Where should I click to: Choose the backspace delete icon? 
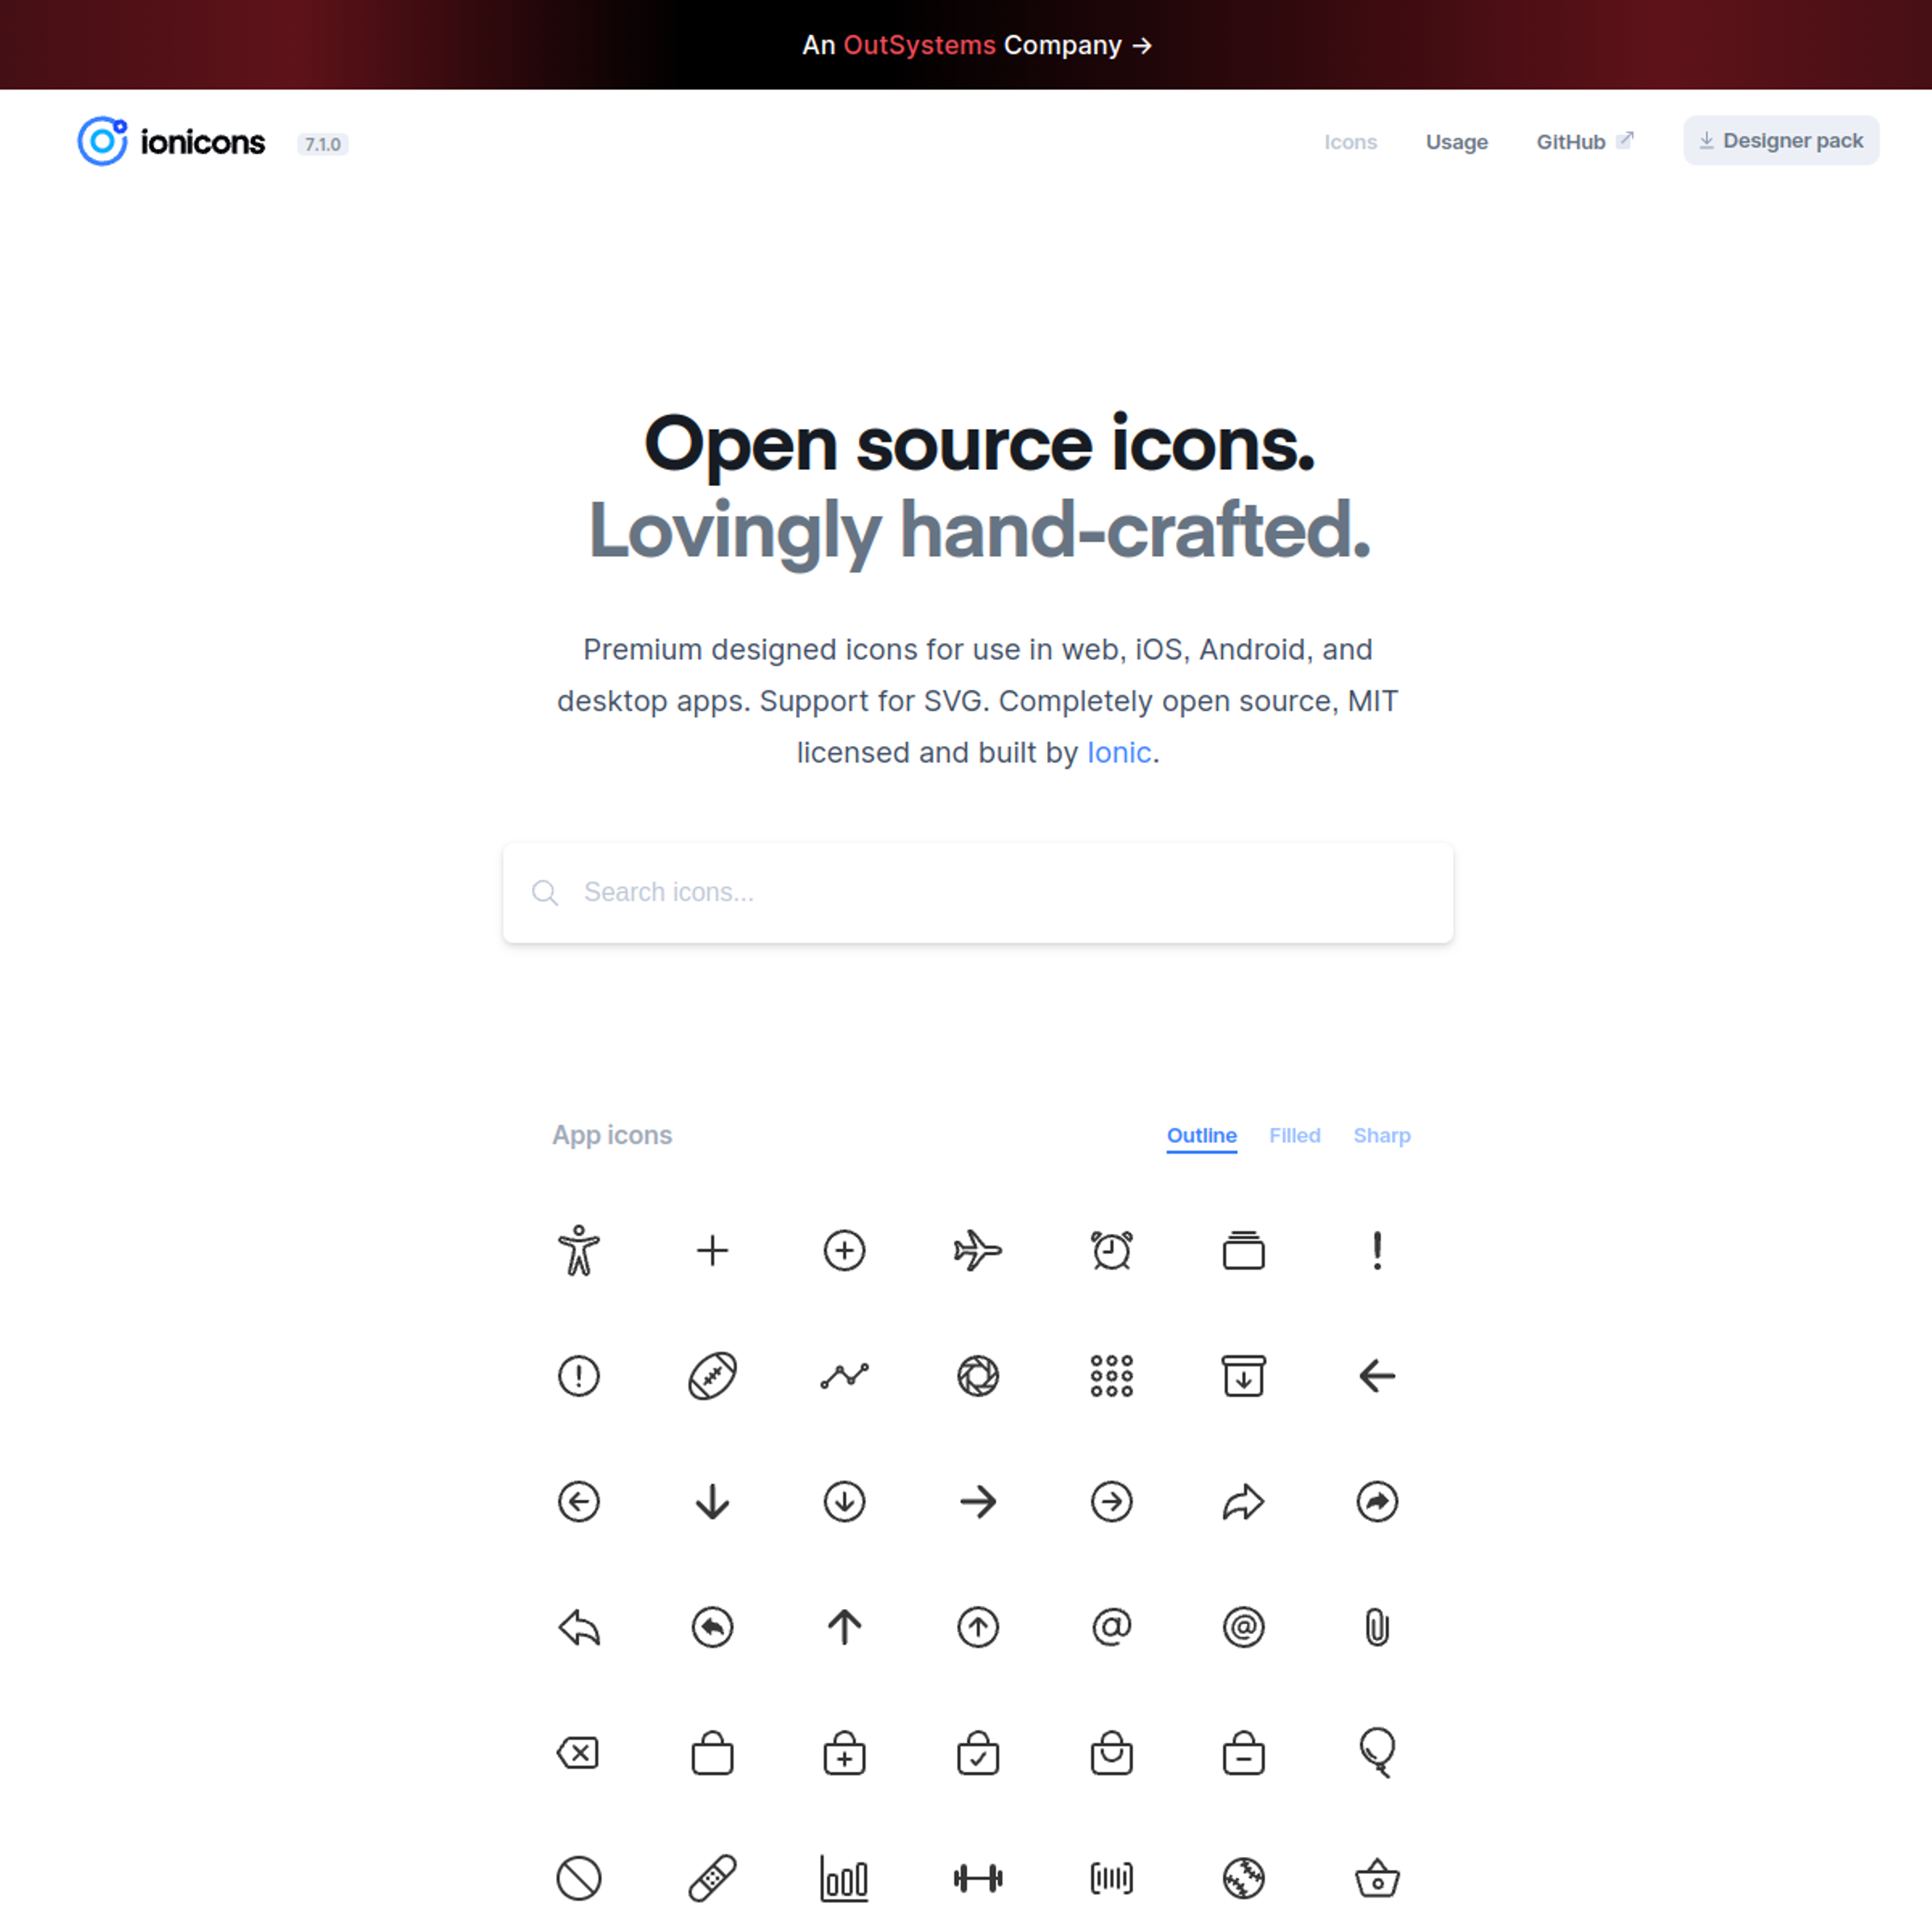tap(579, 1752)
